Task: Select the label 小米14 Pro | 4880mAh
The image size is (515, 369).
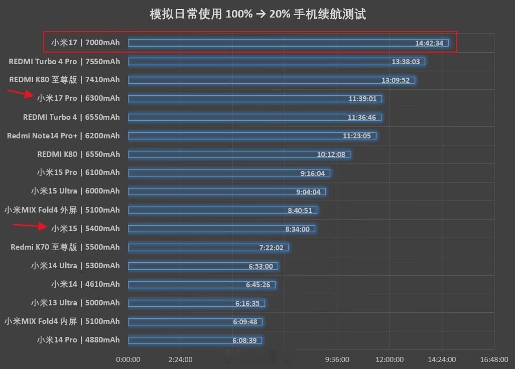Action: [78, 340]
